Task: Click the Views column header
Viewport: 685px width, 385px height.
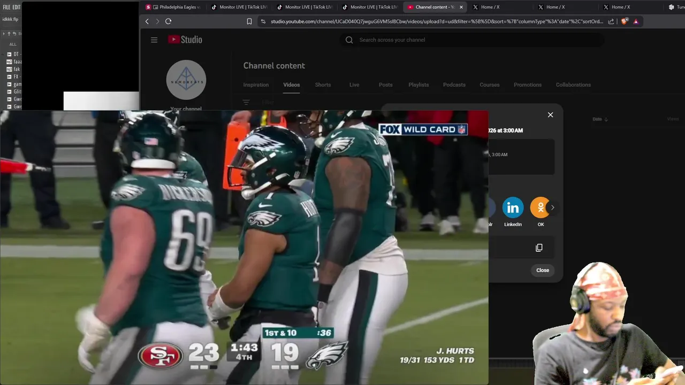Action: pyautogui.click(x=673, y=119)
